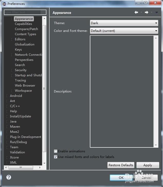Image resolution: width=163 pixels, height=187 pixels.
Task: Expand the Maven tree node
Action: click(x=7, y=127)
